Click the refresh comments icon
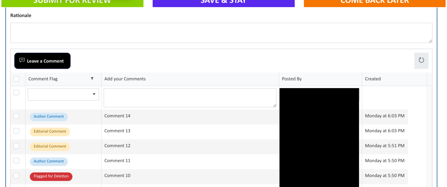Screen dimensions: 447x187 (x=421, y=60)
